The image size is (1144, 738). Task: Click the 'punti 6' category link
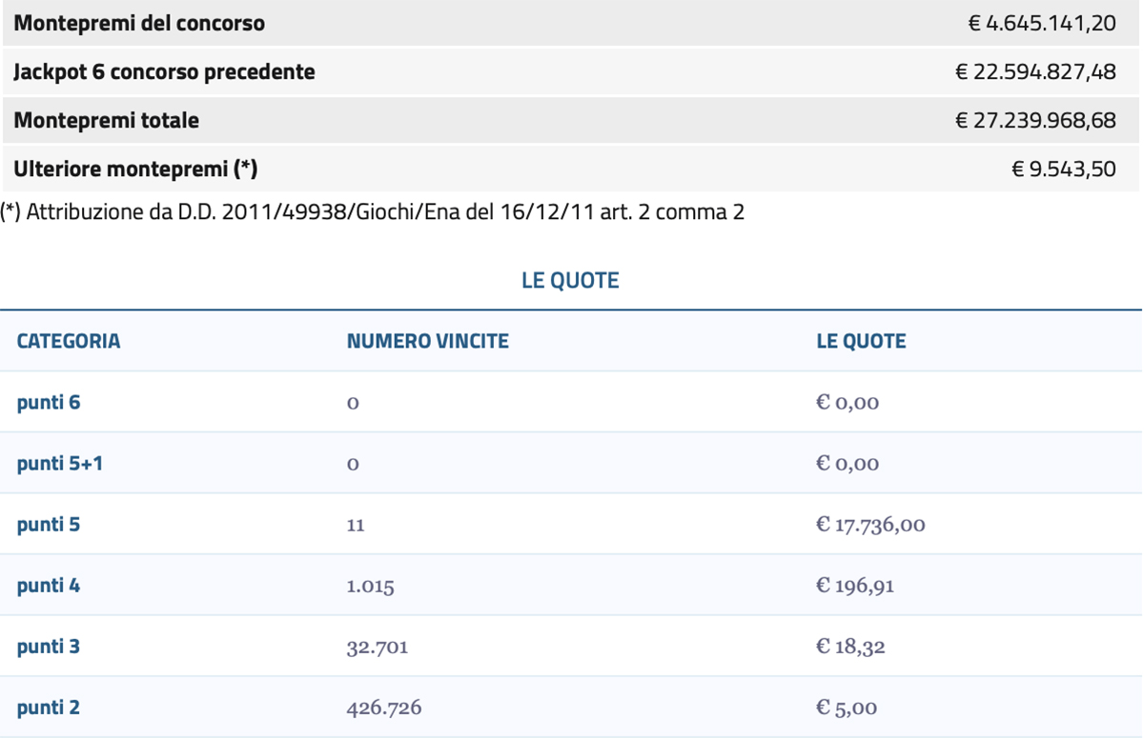click(x=49, y=403)
